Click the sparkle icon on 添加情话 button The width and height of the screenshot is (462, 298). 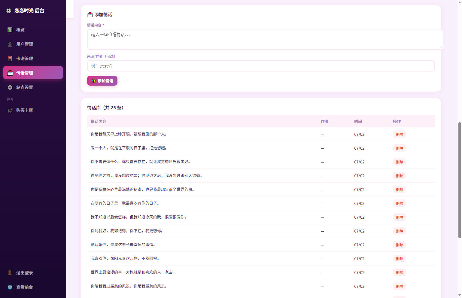[94, 81]
